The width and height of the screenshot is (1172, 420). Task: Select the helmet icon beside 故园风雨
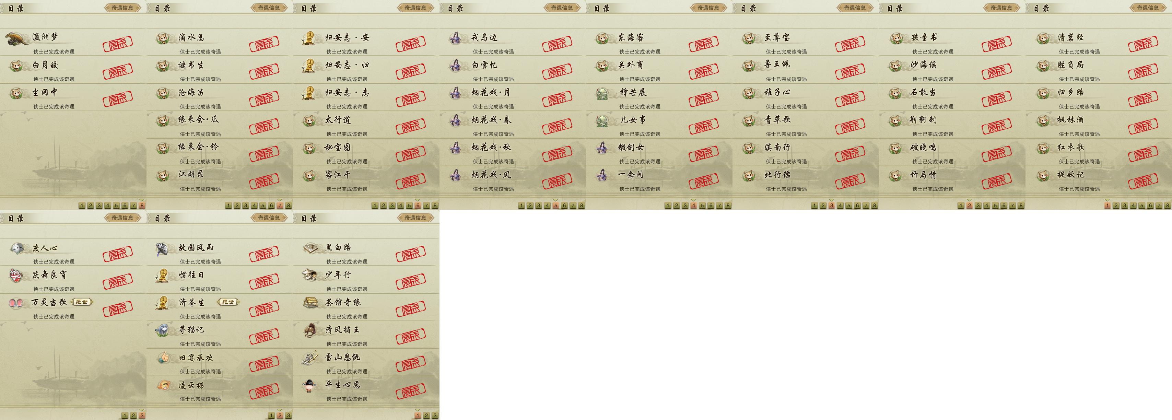tap(162, 248)
